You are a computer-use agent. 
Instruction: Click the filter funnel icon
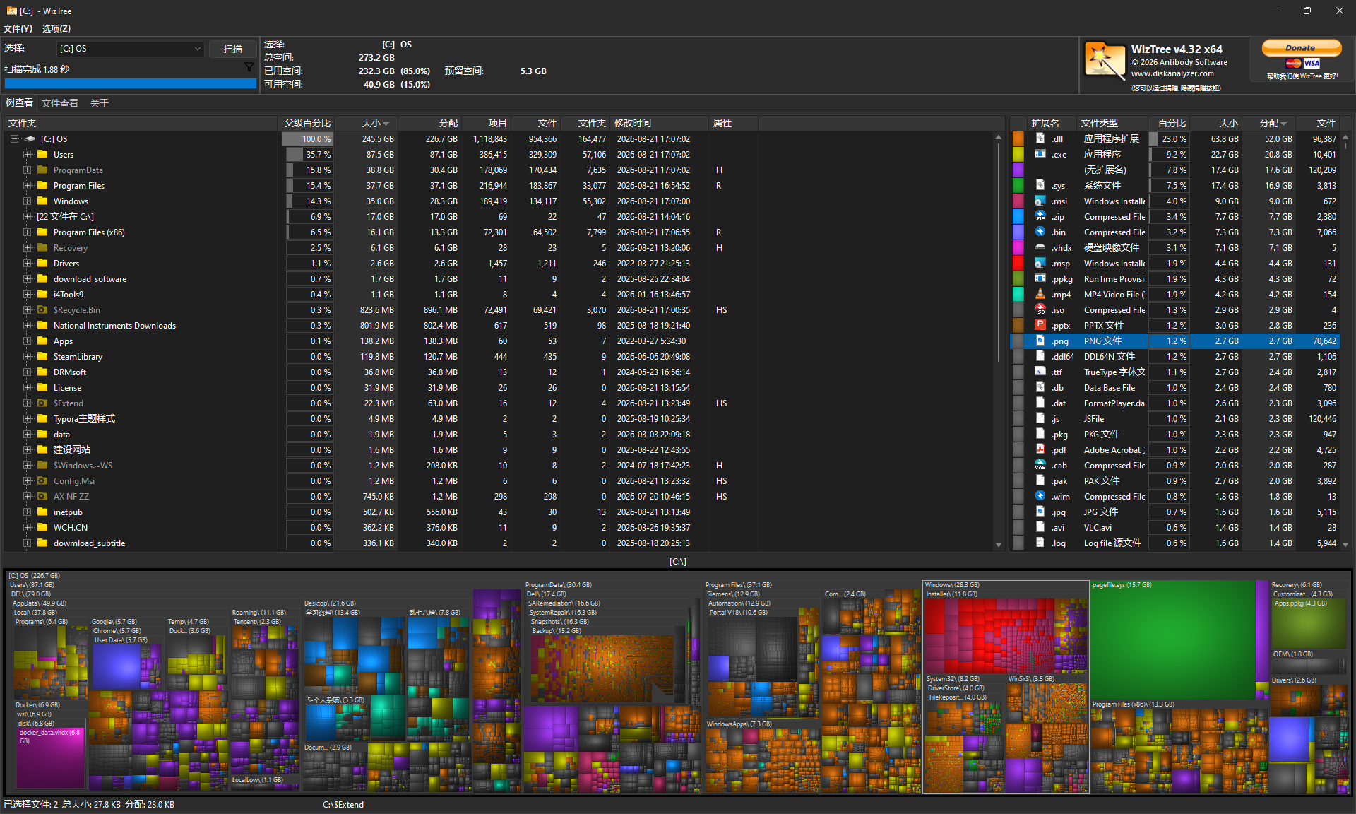[x=249, y=67]
